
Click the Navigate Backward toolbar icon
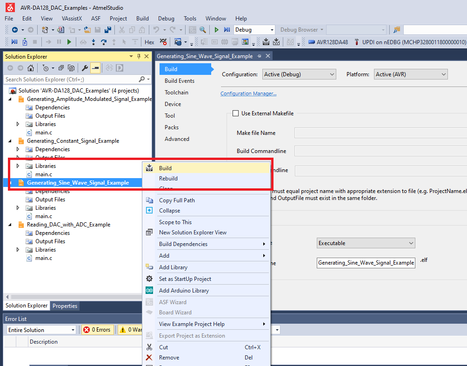point(14,30)
